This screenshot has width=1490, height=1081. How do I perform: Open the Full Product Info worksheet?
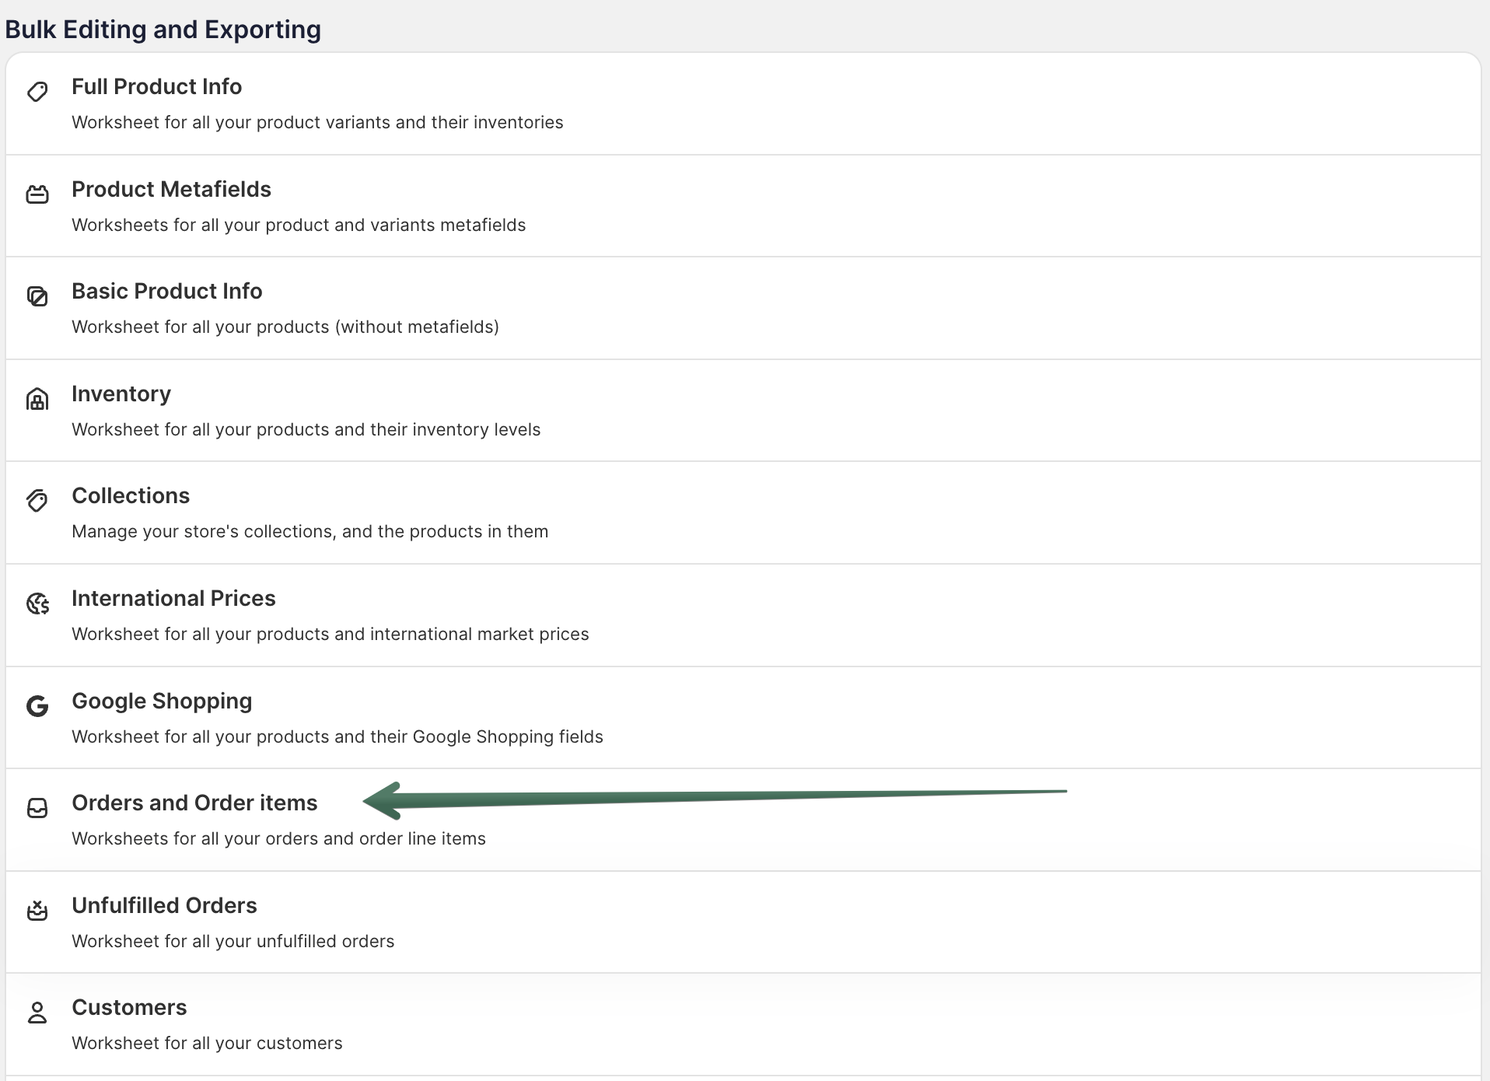(156, 86)
